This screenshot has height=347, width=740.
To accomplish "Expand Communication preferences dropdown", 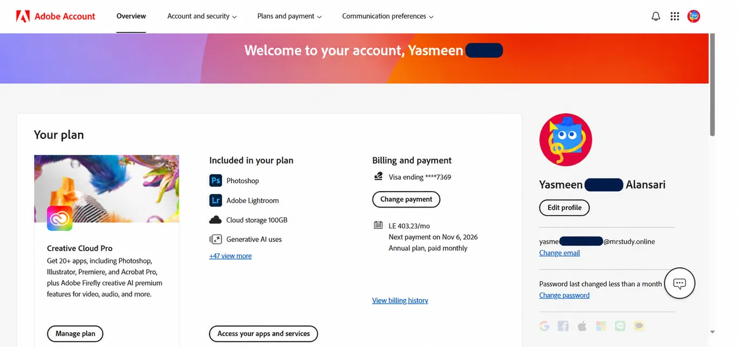I will point(388,16).
